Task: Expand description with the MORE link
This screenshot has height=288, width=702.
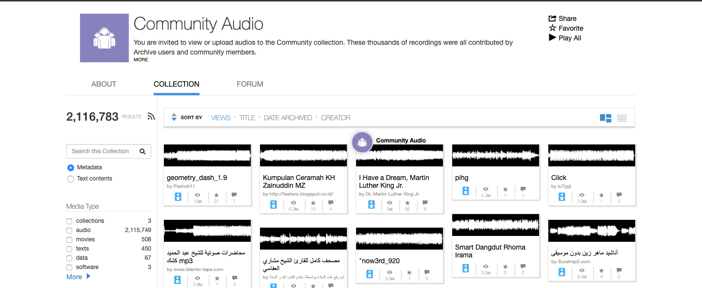Action: 141,60
